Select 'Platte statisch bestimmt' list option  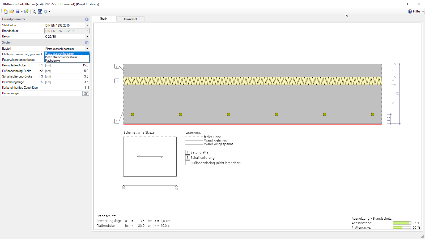tap(67, 54)
